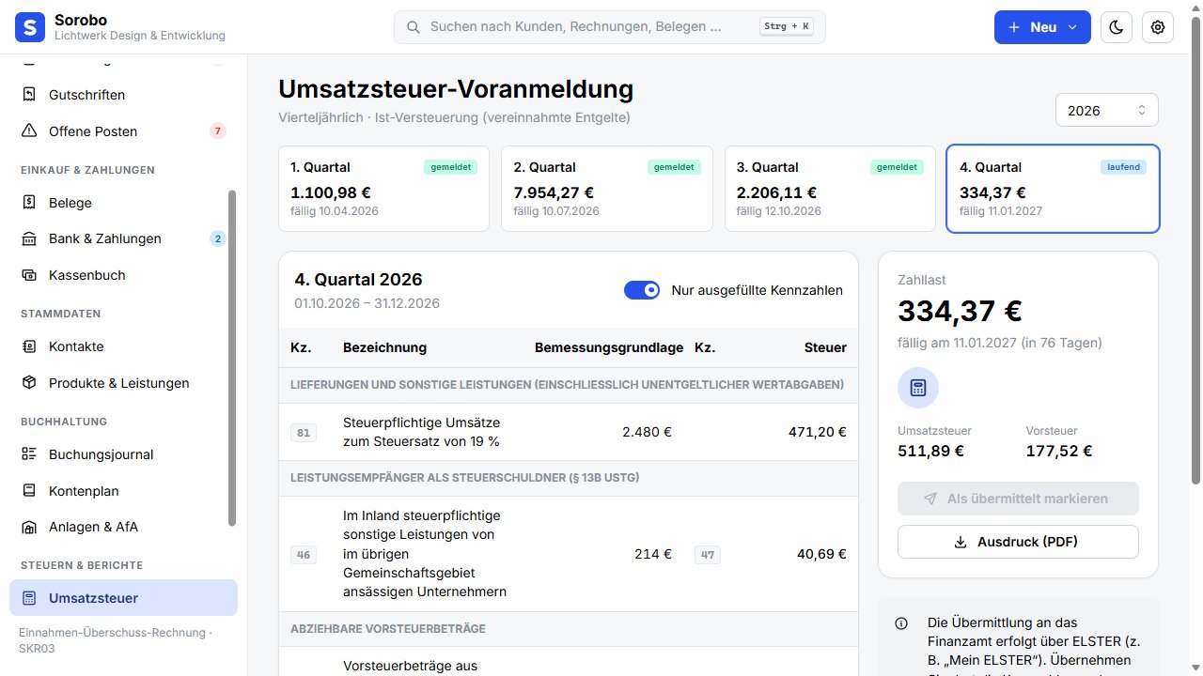This screenshot has width=1203, height=676.
Task: Click Kennzahl 46 badge
Action: point(304,555)
